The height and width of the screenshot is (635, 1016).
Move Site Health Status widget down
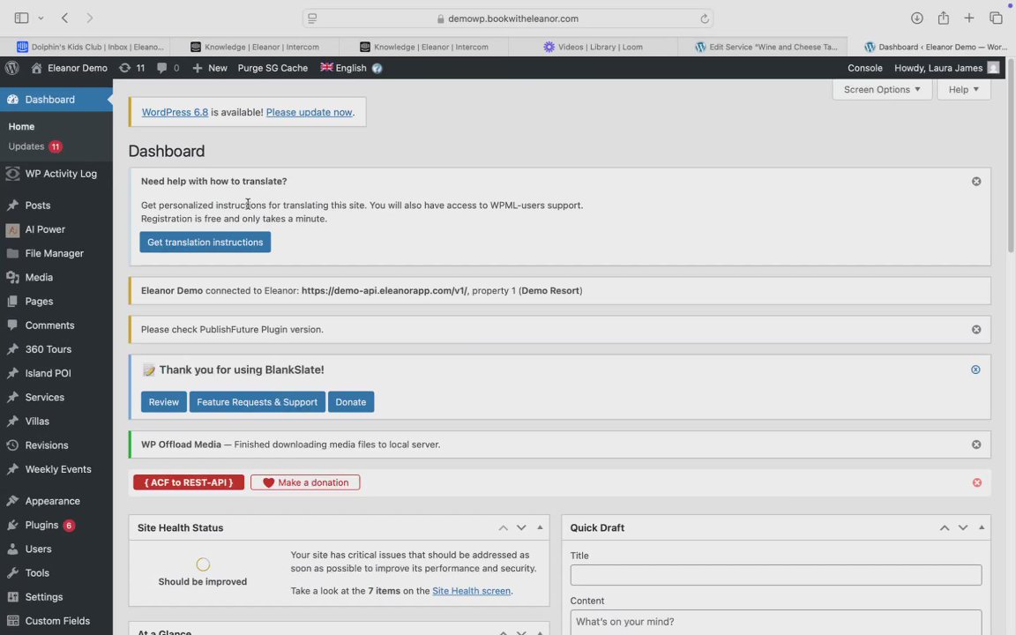click(521, 528)
